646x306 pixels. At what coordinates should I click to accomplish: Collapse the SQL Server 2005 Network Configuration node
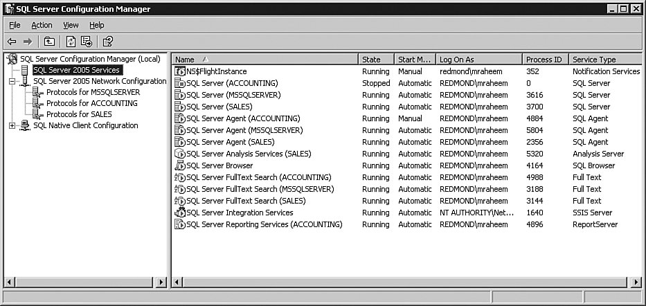(x=12, y=82)
